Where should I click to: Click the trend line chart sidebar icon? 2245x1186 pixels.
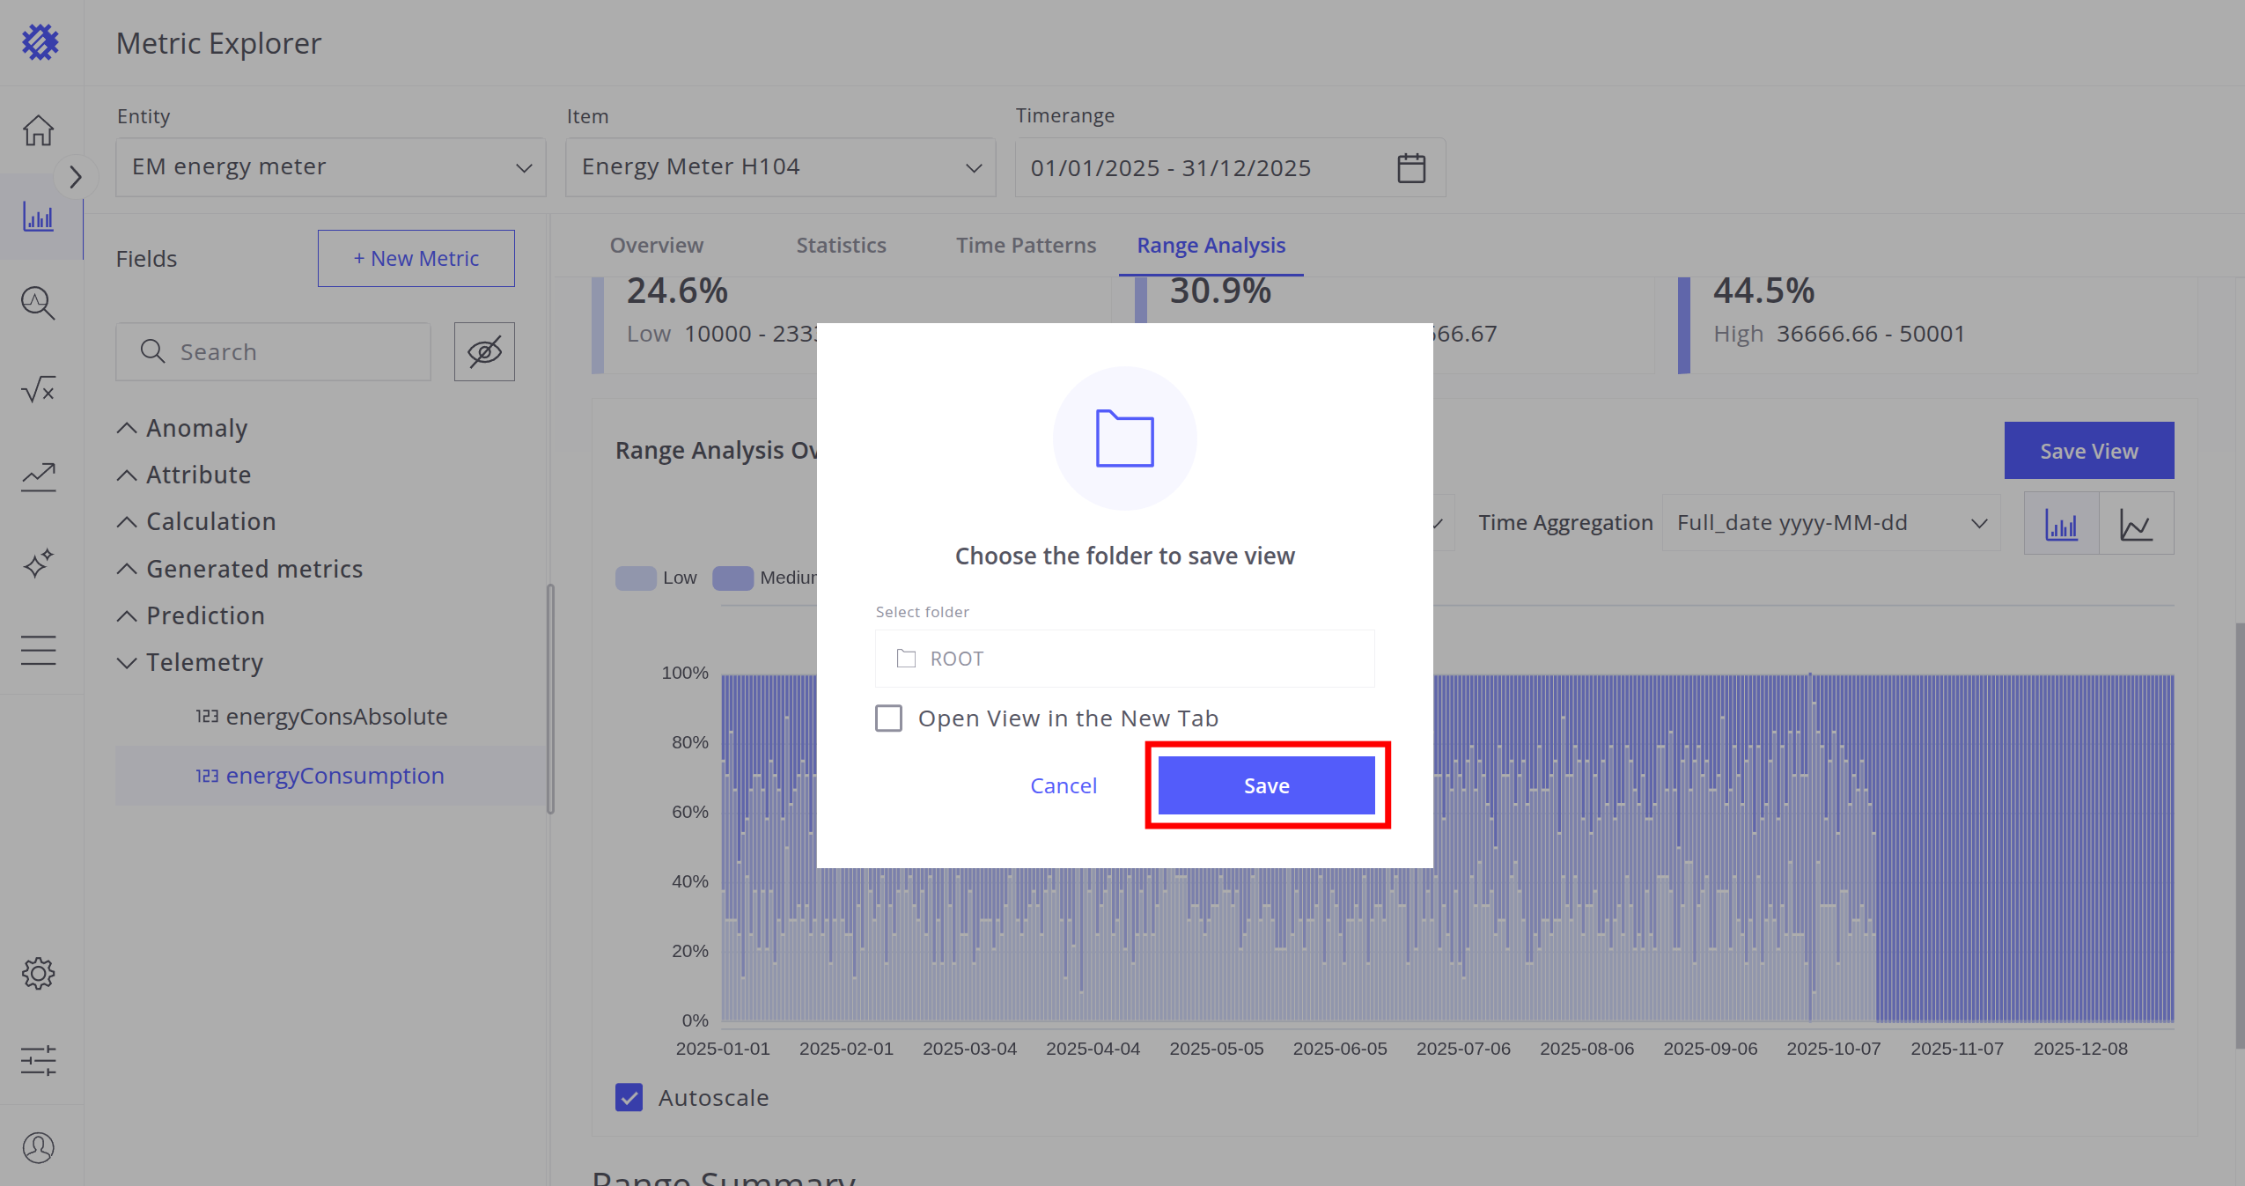click(38, 476)
